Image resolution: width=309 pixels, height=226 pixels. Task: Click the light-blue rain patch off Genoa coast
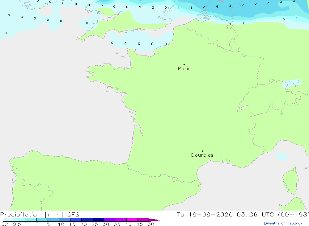point(282,156)
